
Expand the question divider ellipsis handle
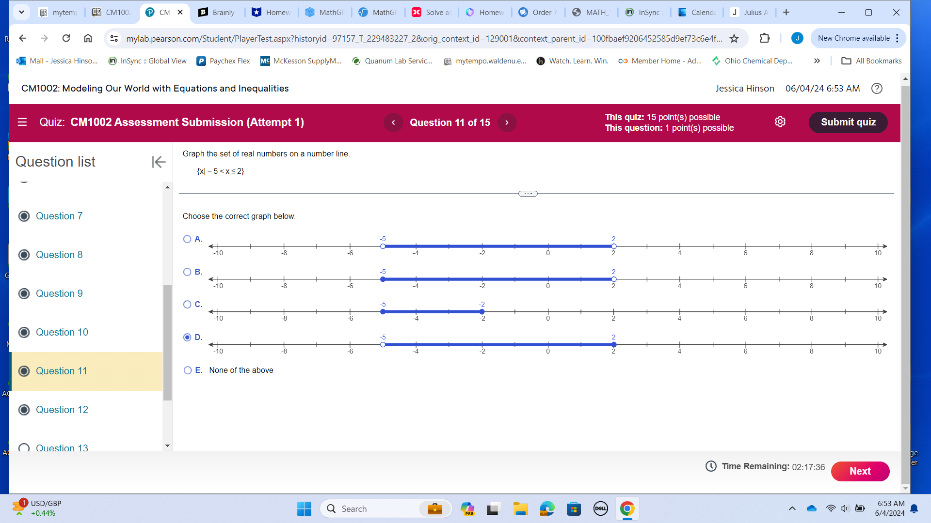tap(528, 194)
